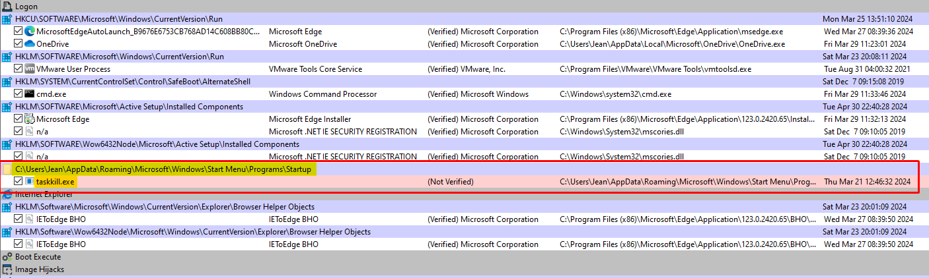Click the Internet Explorer section icon

coord(7,194)
